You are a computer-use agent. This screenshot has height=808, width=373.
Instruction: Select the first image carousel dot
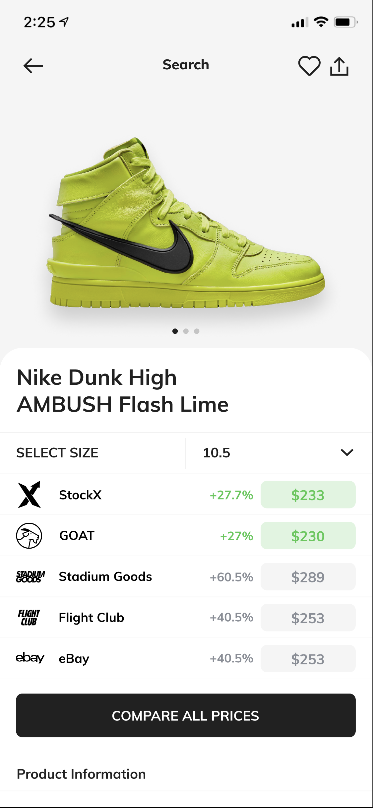pyautogui.click(x=175, y=331)
